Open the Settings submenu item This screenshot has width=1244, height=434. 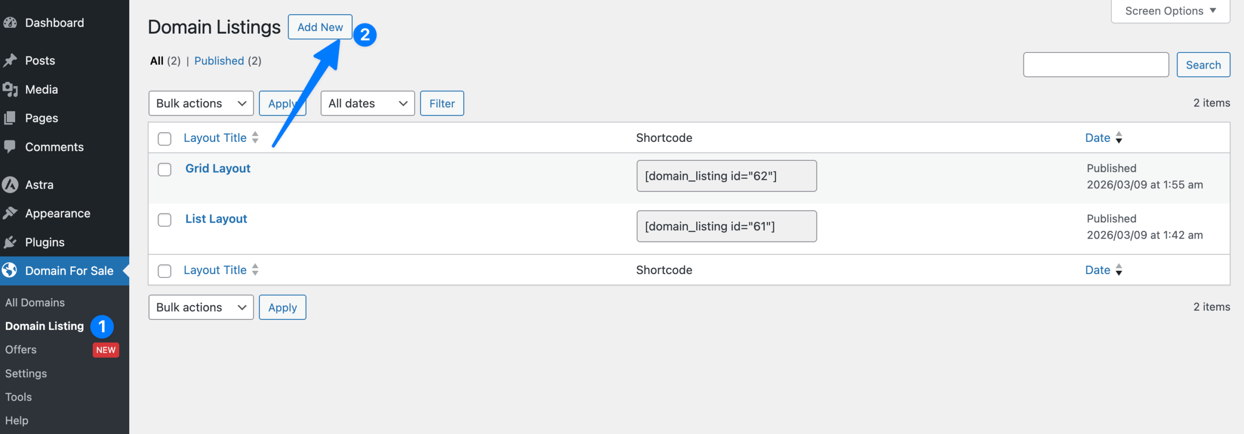tap(26, 373)
